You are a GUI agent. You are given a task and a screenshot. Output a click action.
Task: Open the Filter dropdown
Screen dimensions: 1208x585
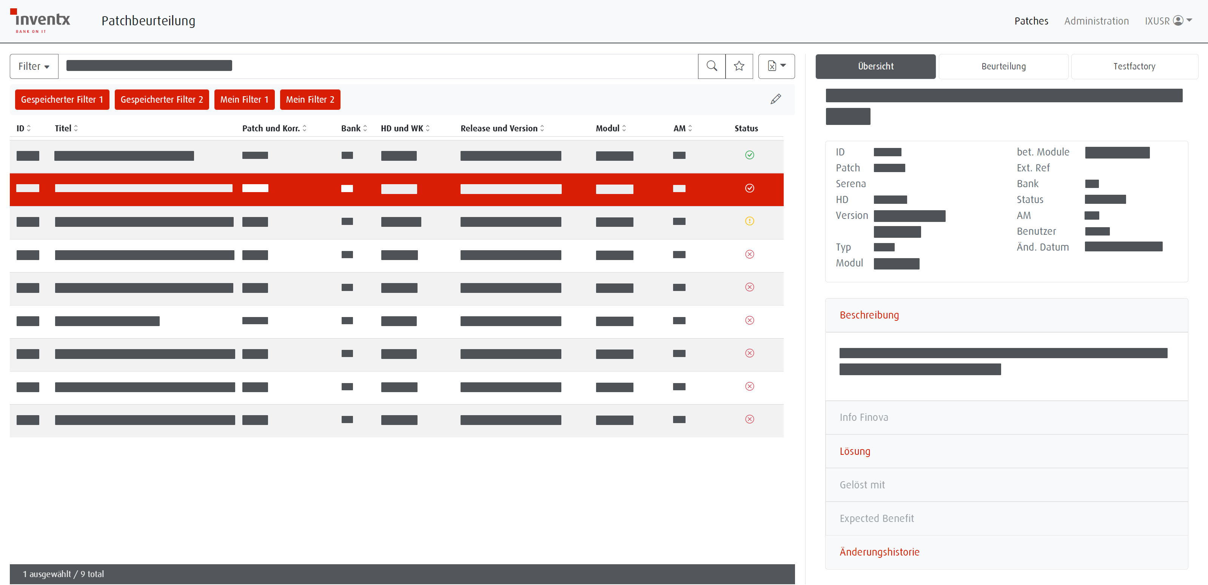click(x=34, y=66)
